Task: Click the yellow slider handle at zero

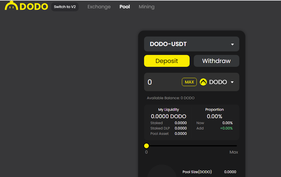Action: point(146,146)
